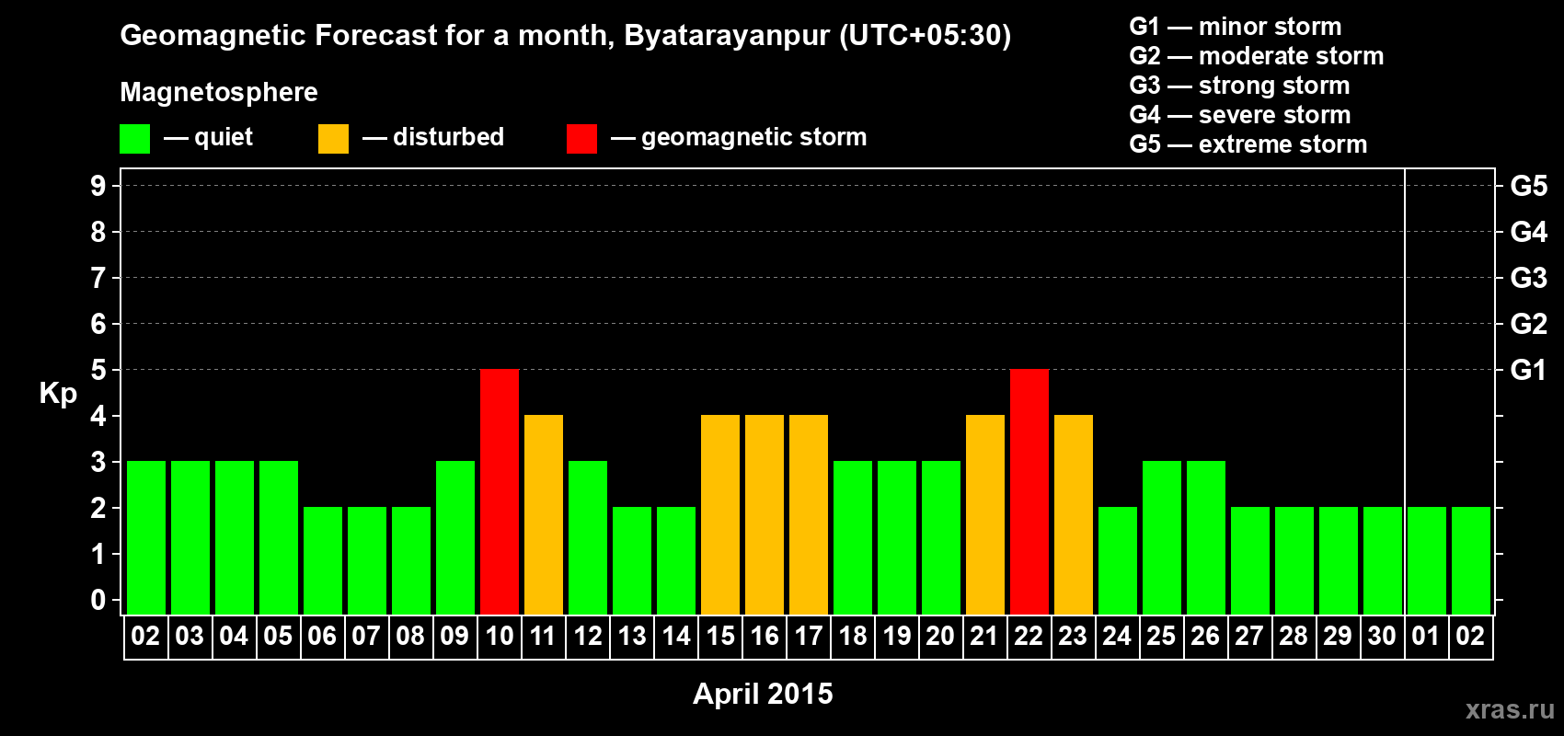Select the green bar for April 09
Screen dimensions: 1564x736
455,537
